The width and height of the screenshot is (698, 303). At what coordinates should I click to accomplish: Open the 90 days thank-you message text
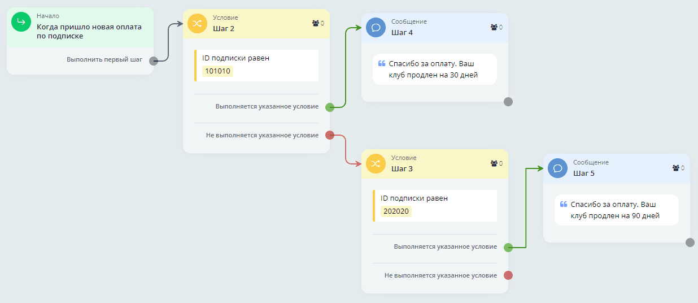click(616, 210)
